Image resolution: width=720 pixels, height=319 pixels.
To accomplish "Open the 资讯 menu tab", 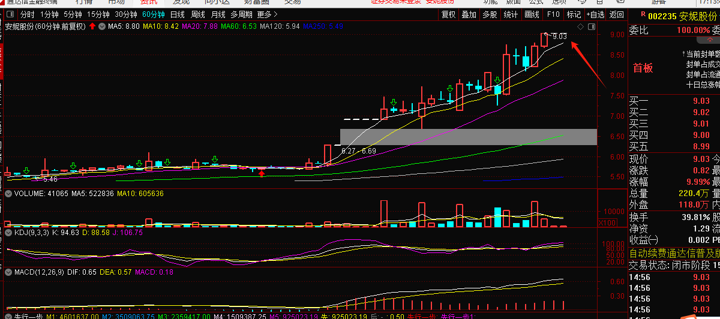I will [148, 2].
